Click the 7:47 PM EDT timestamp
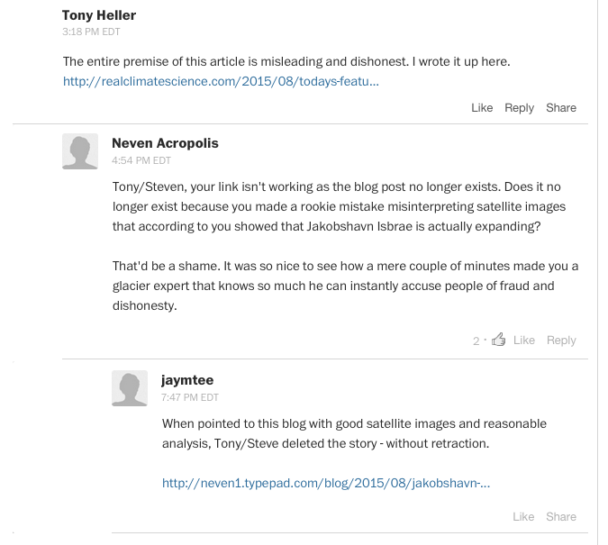This screenshot has height=545, width=608. 190,396
